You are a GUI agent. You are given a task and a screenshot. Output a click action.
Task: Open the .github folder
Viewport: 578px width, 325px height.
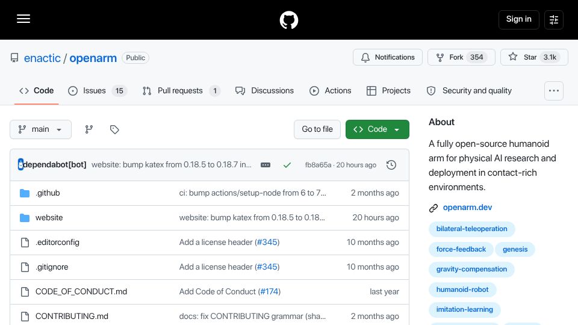click(48, 193)
